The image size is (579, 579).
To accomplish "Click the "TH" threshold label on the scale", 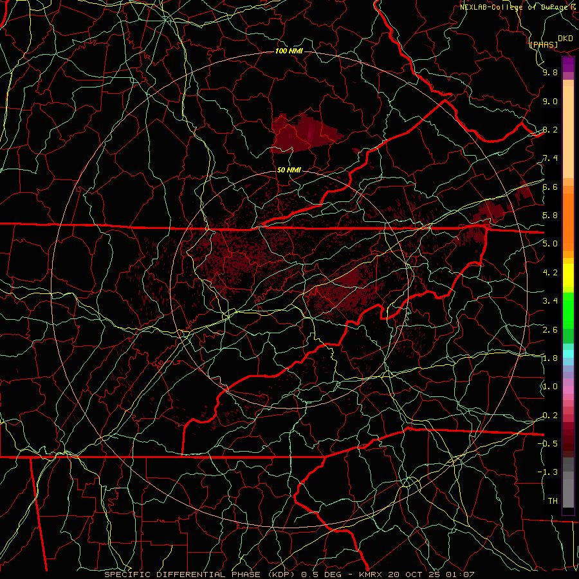I will coord(553,501).
